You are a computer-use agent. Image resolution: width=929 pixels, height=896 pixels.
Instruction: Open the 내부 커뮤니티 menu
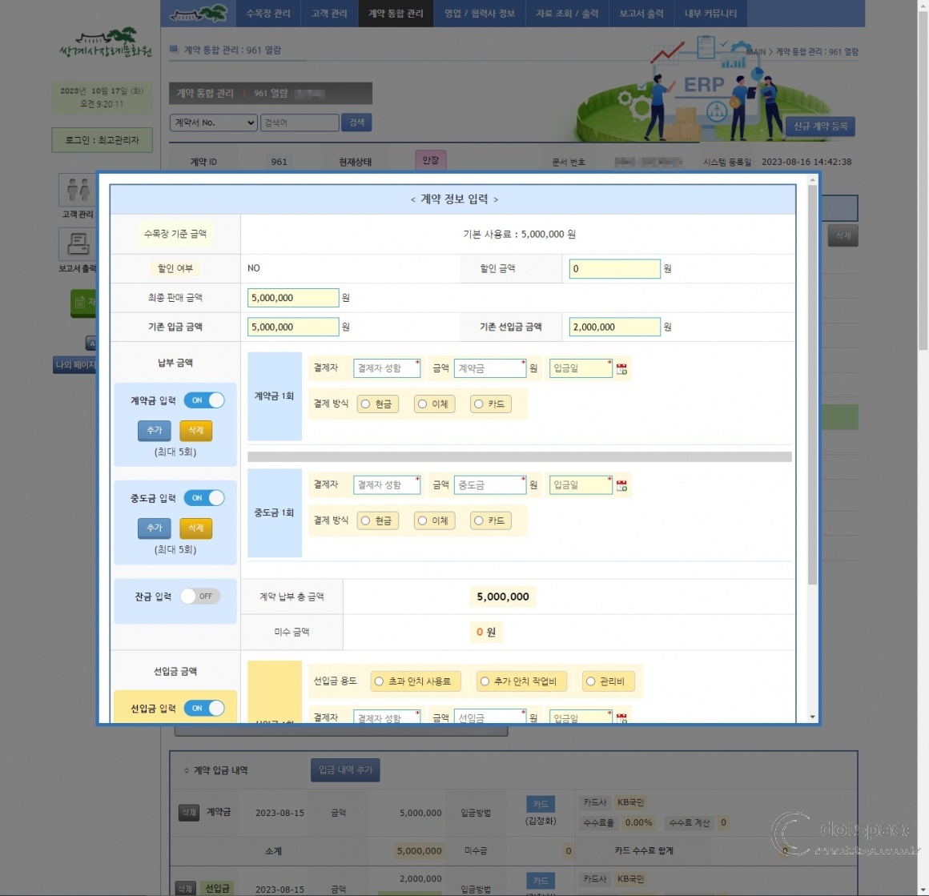[711, 13]
